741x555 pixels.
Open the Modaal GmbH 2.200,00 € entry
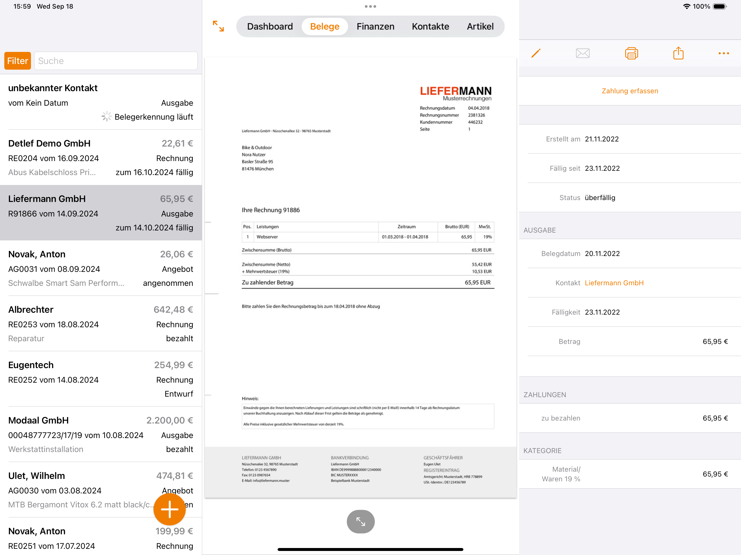point(101,434)
